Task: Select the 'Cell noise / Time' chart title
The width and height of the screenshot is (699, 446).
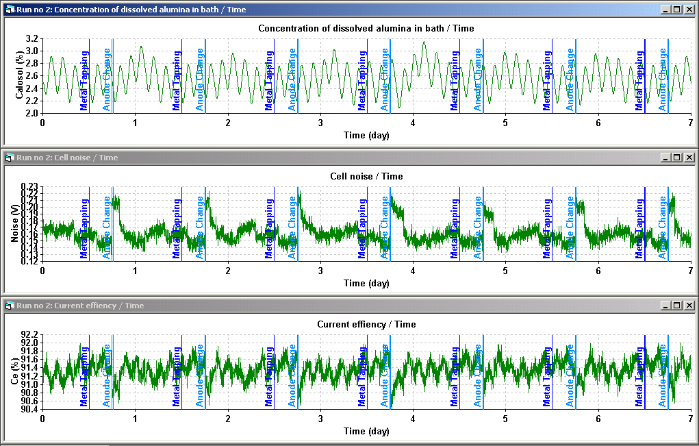Action: 366,176
